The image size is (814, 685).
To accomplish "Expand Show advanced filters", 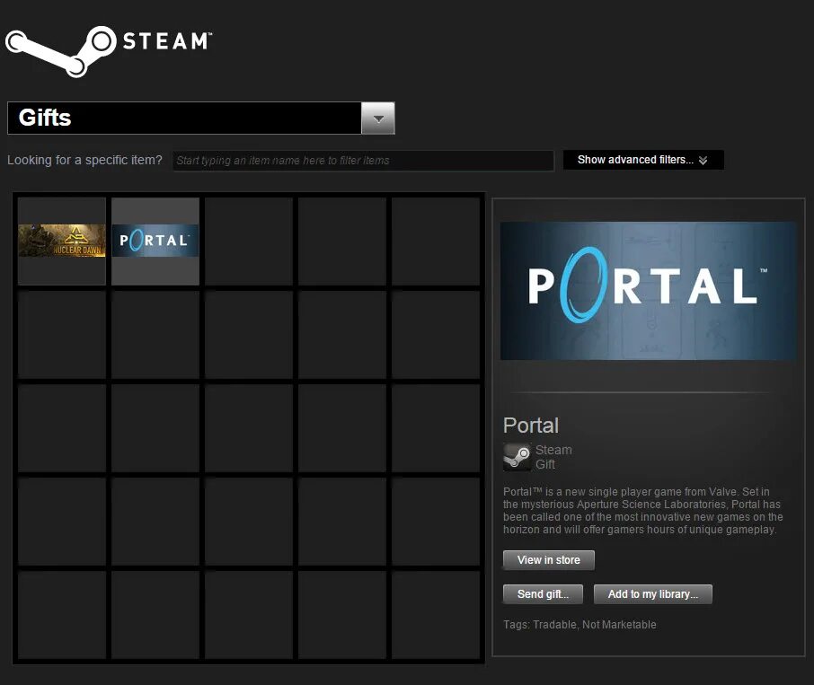I will point(643,160).
